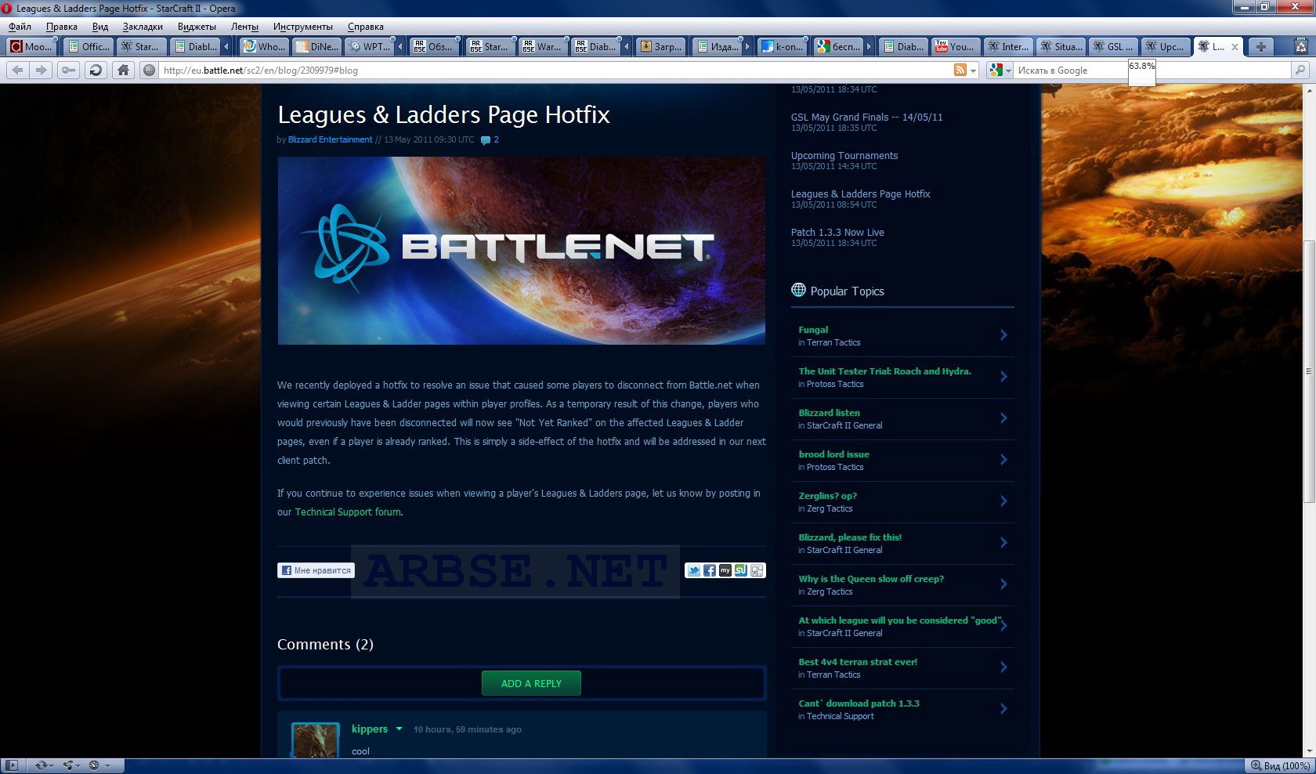Go back with the Back arrow button

(x=17, y=70)
